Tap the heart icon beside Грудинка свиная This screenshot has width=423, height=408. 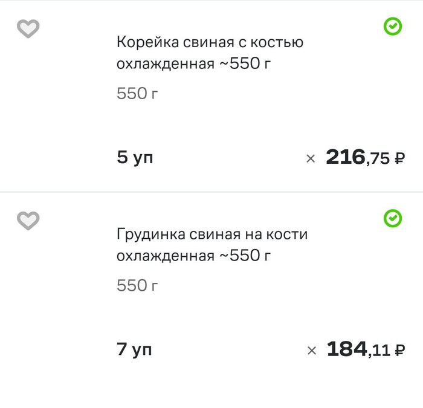(x=28, y=220)
